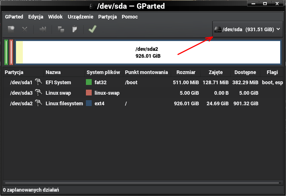The height and width of the screenshot is (196, 286).
Task: Click the Linux swap name cell
Action: click(x=58, y=93)
